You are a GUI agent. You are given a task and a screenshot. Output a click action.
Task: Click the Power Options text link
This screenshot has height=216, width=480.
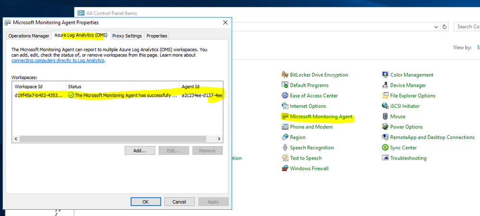click(406, 126)
